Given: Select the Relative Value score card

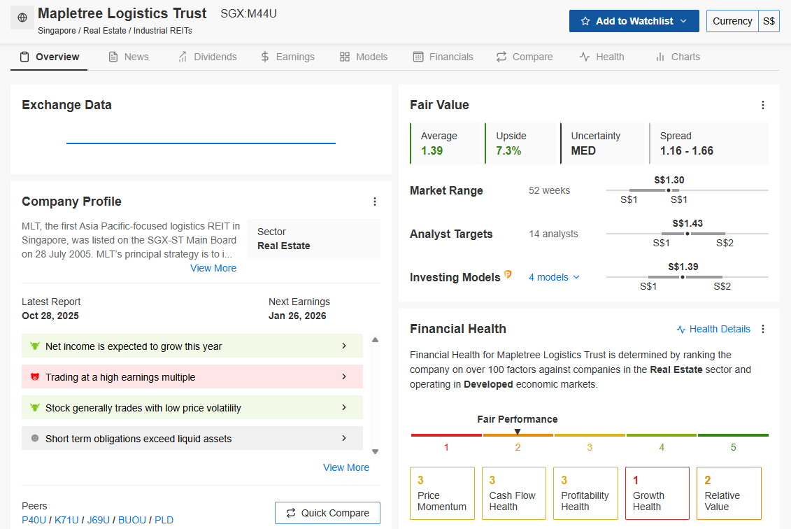Looking at the screenshot, I should 729,493.
